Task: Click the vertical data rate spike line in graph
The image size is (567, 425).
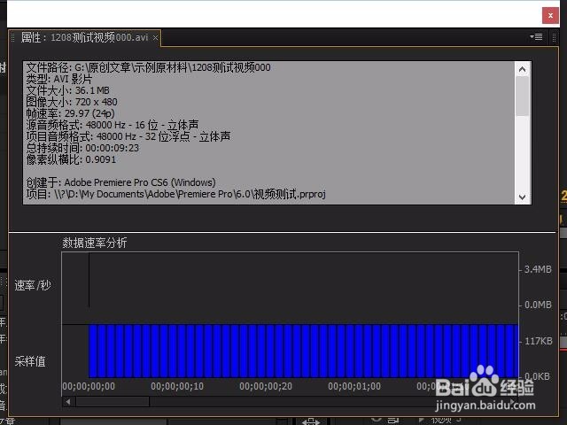Action: (89, 281)
